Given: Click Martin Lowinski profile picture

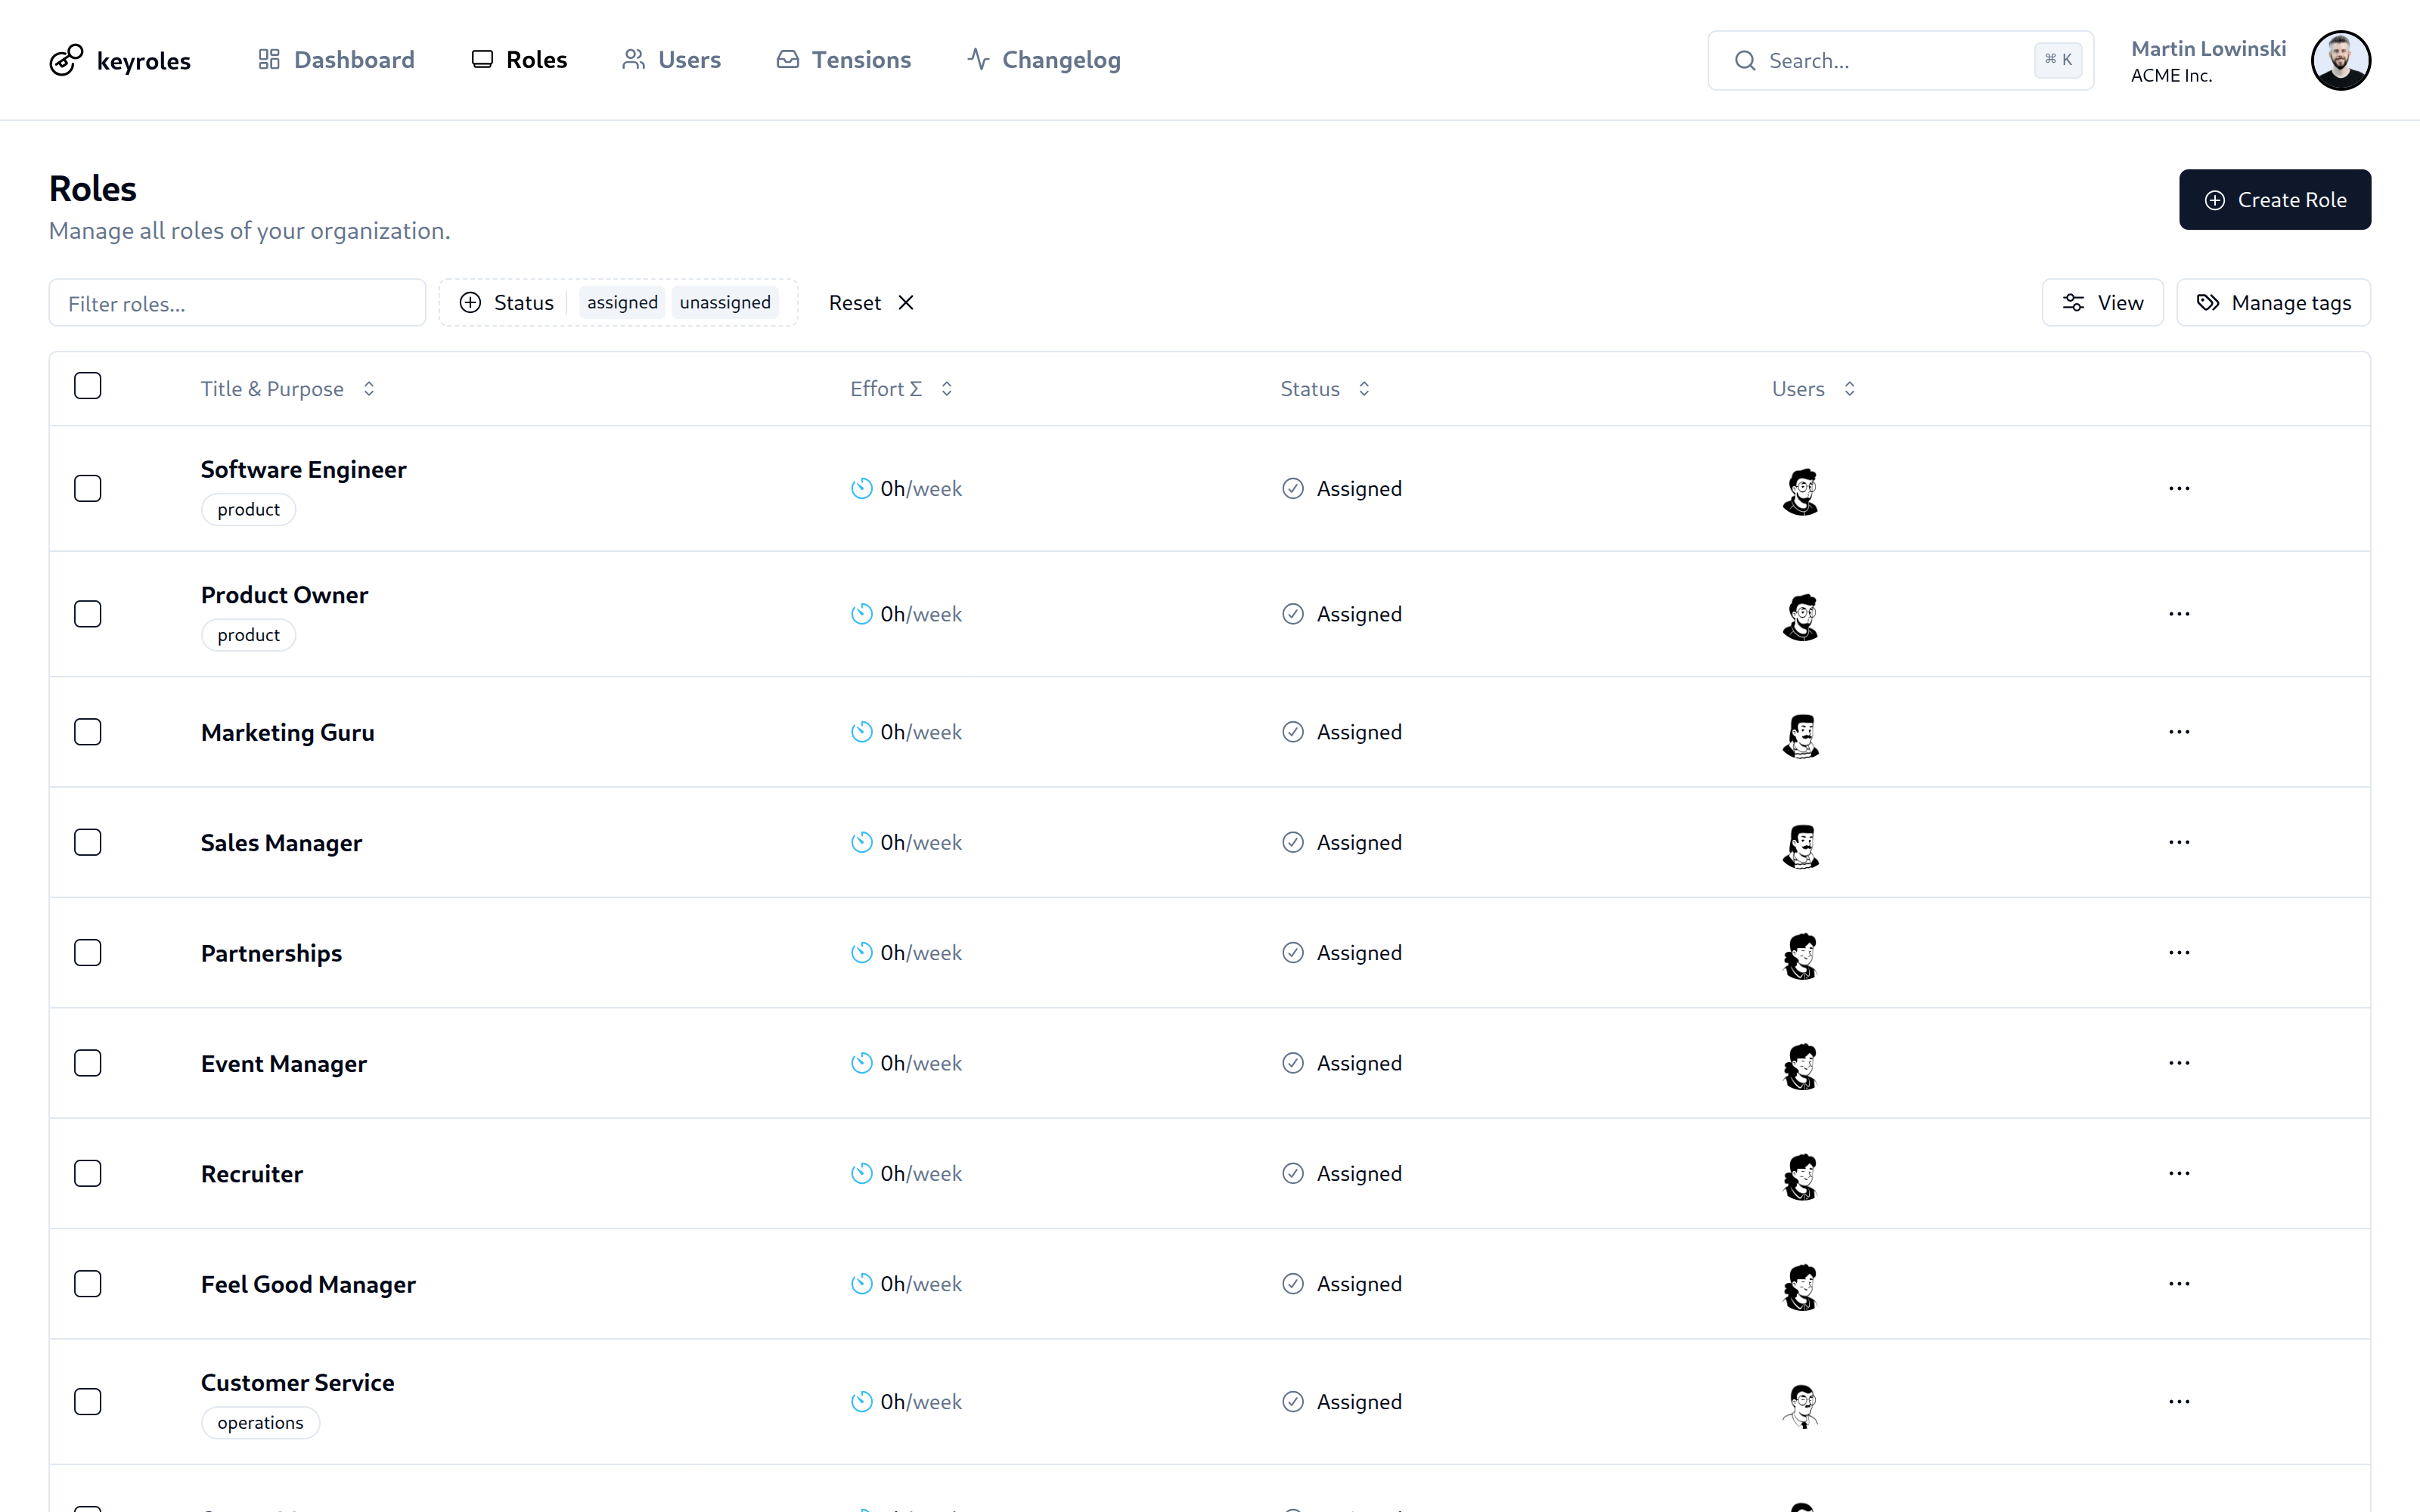Looking at the screenshot, I should tap(2340, 60).
